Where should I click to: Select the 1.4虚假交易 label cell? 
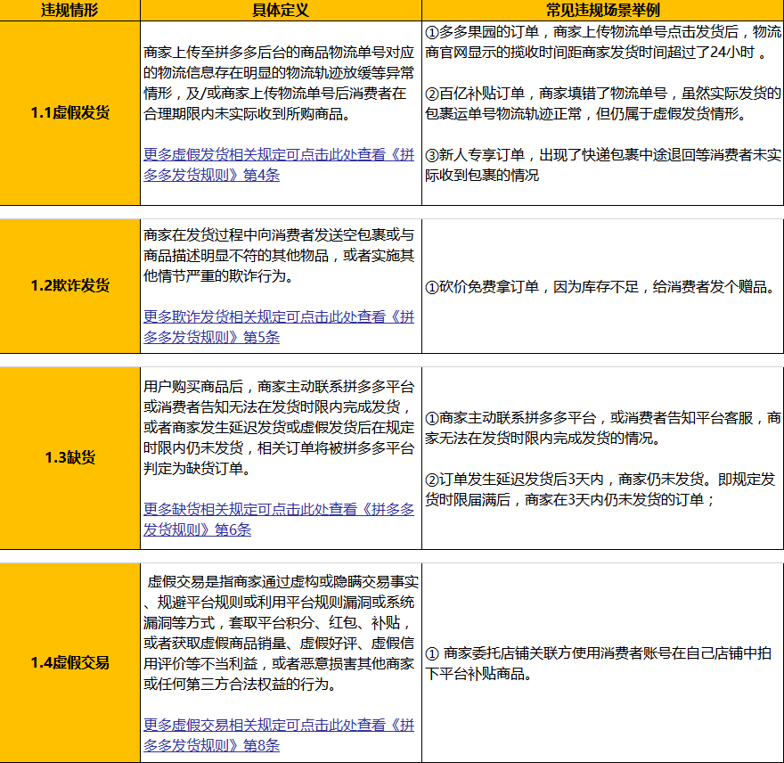pyautogui.click(x=69, y=662)
